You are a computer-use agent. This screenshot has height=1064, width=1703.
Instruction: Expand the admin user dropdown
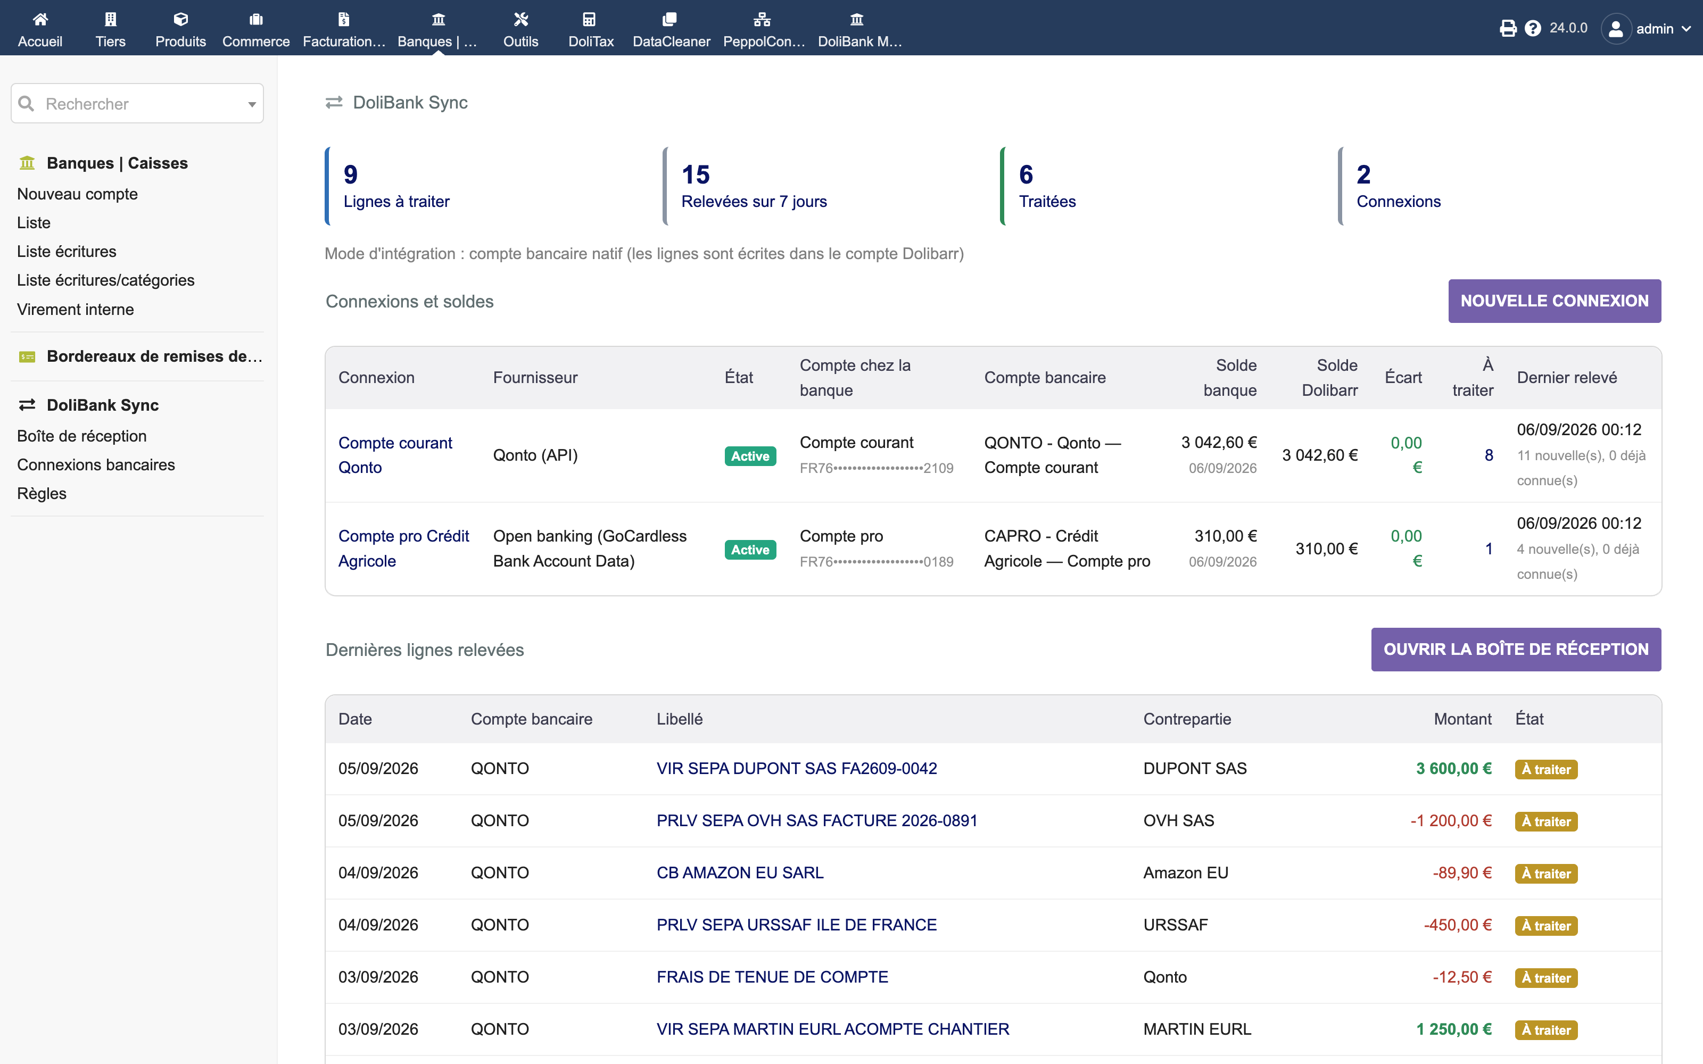coord(1647,29)
